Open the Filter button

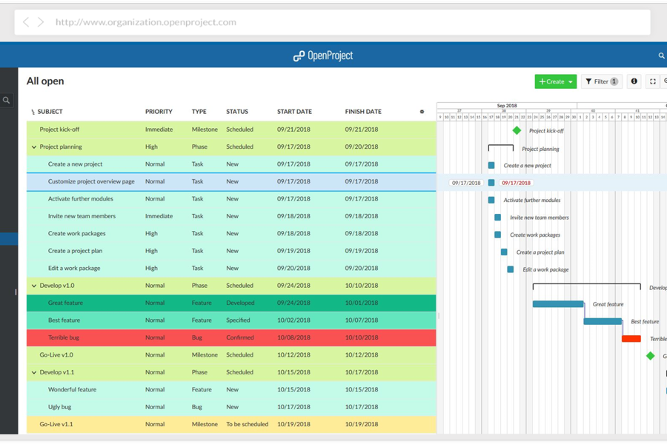pyautogui.click(x=602, y=81)
